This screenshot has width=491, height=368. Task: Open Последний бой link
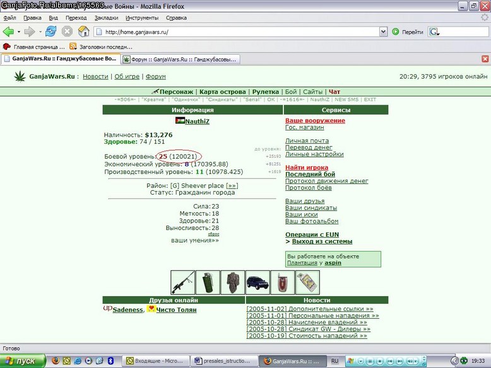point(310,174)
